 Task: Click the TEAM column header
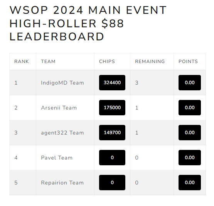[48, 61]
